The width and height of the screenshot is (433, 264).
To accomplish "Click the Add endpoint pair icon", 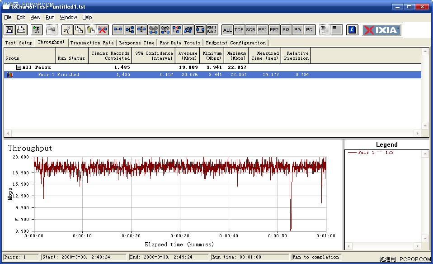I will (x=118, y=29).
